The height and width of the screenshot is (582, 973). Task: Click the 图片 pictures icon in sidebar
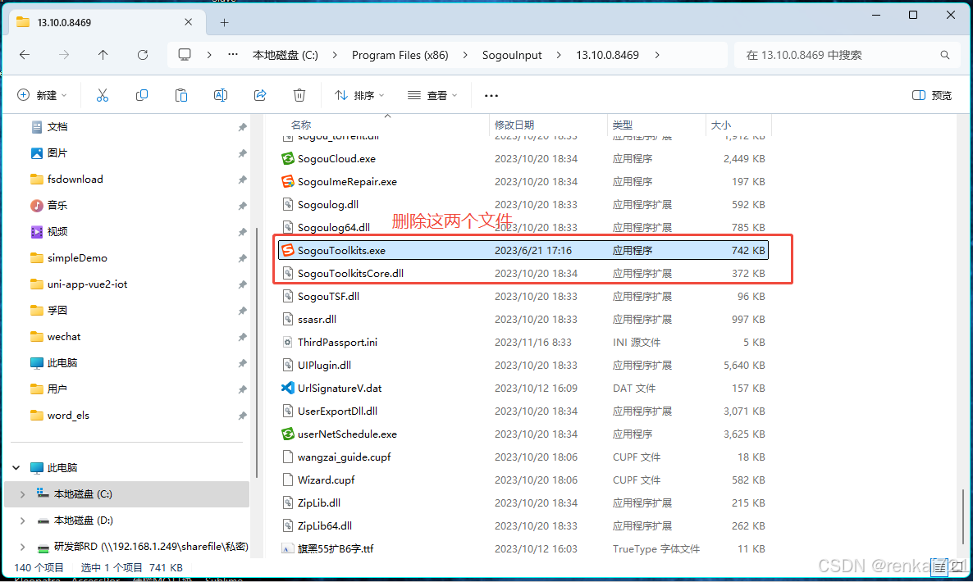37,153
